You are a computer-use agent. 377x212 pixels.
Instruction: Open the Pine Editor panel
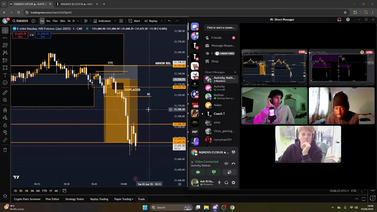point(52,199)
